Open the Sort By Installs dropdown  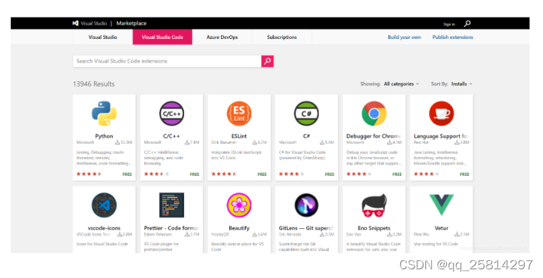click(x=462, y=84)
